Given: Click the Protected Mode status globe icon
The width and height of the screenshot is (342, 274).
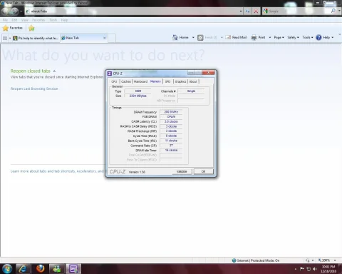Looking at the screenshot, I should click(x=234, y=260).
